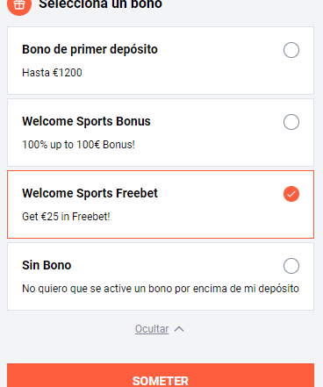
Task: Select the Sin Bono radio option
Action: 291,266
